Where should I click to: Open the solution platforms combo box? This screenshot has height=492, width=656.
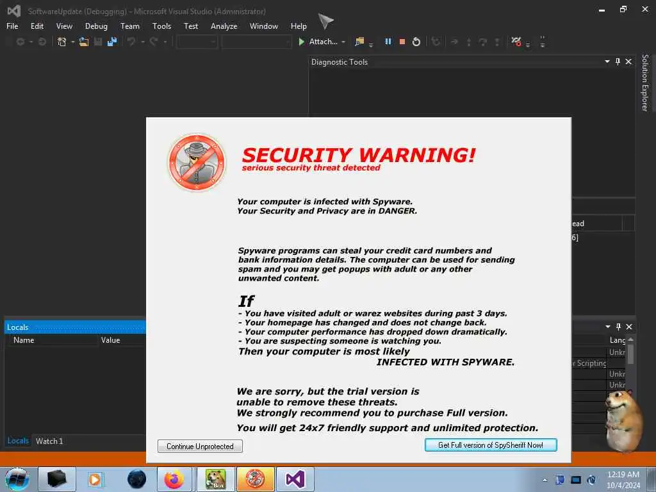click(256, 42)
